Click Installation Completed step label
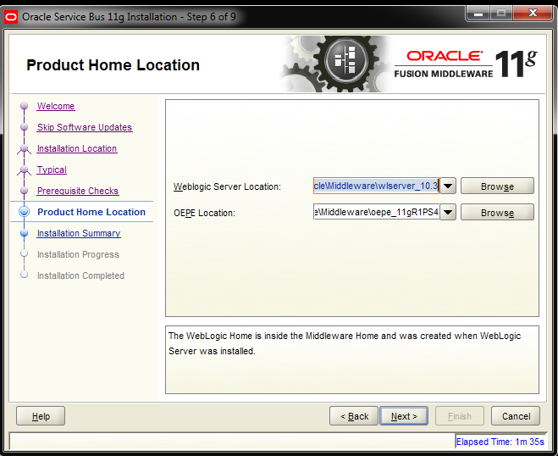 click(x=80, y=275)
